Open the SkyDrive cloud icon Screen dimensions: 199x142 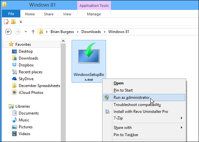(x=14, y=79)
